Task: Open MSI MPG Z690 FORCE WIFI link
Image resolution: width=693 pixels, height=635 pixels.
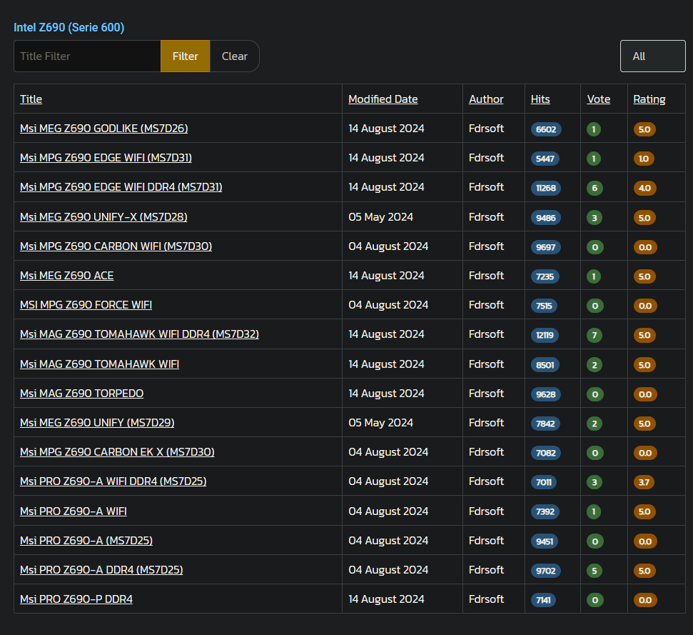Action: (x=86, y=305)
